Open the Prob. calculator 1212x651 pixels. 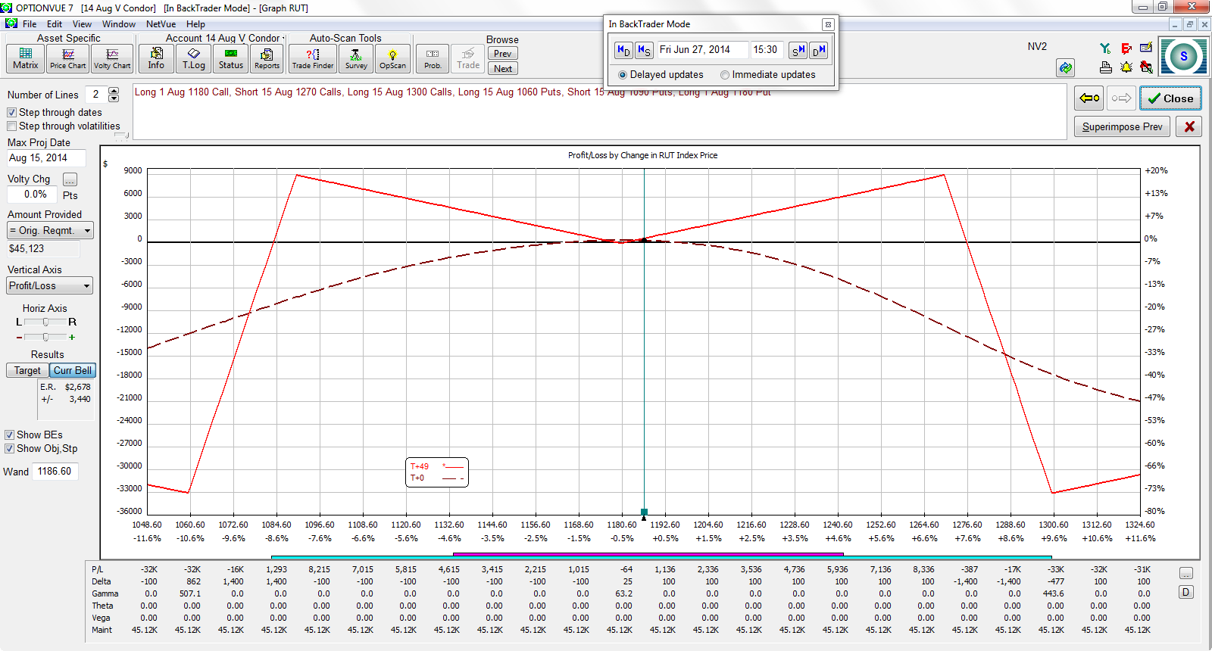pyautogui.click(x=433, y=58)
